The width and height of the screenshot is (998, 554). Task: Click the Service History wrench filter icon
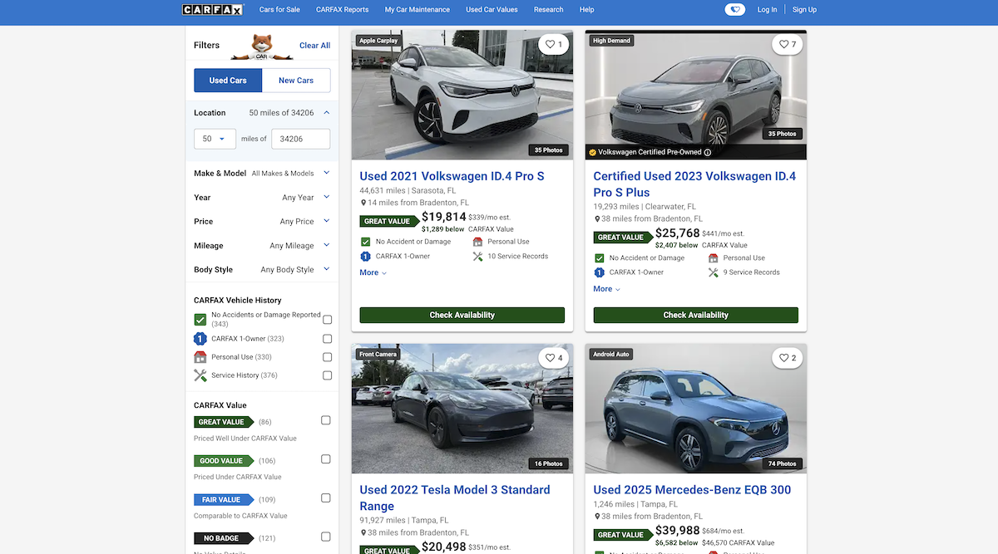[200, 375]
